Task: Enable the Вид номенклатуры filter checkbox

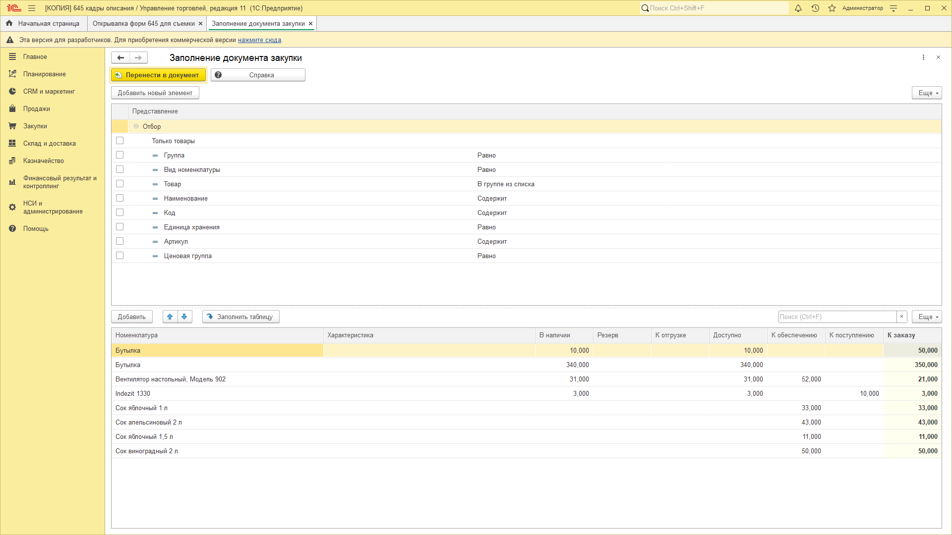Action: (119, 169)
